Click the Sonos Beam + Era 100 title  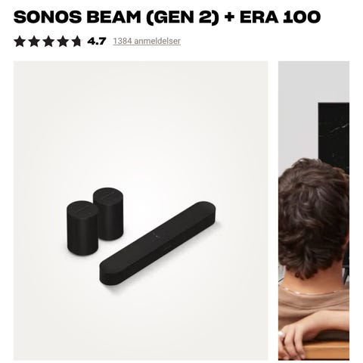pos(167,17)
